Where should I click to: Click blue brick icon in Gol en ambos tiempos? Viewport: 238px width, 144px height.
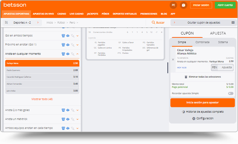pyautogui.click(x=68, y=35)
